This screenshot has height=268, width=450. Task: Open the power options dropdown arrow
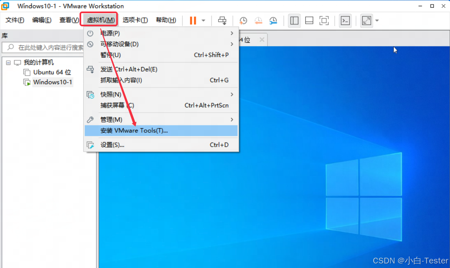pyautogui.click(x=203, y=20)
